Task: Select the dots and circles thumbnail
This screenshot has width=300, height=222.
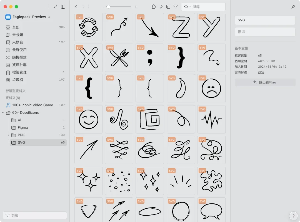Action: click(119, 181)
